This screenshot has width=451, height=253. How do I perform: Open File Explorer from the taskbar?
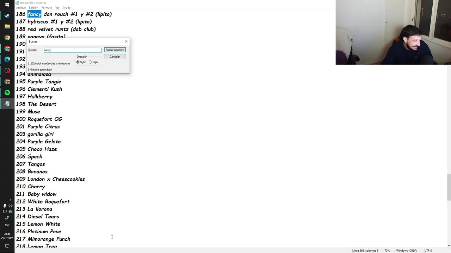tap(7, 26)
